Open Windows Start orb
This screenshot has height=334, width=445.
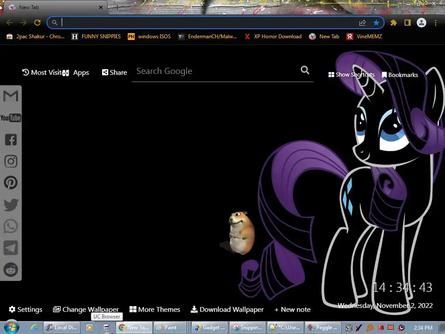point(11,327)
